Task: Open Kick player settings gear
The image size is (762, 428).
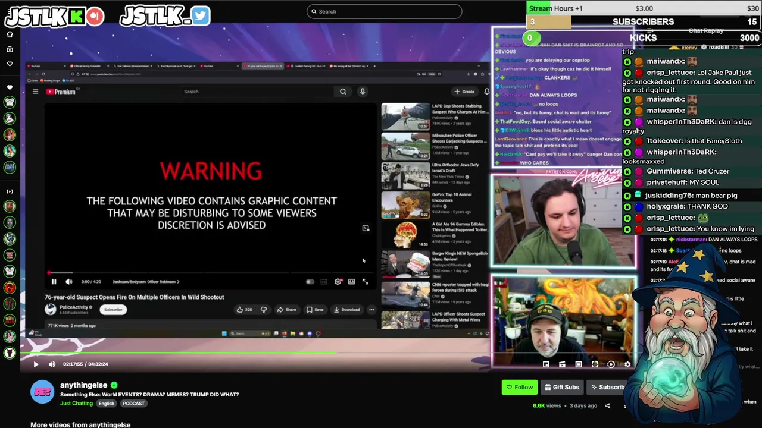Action: [x=627, y=364]
